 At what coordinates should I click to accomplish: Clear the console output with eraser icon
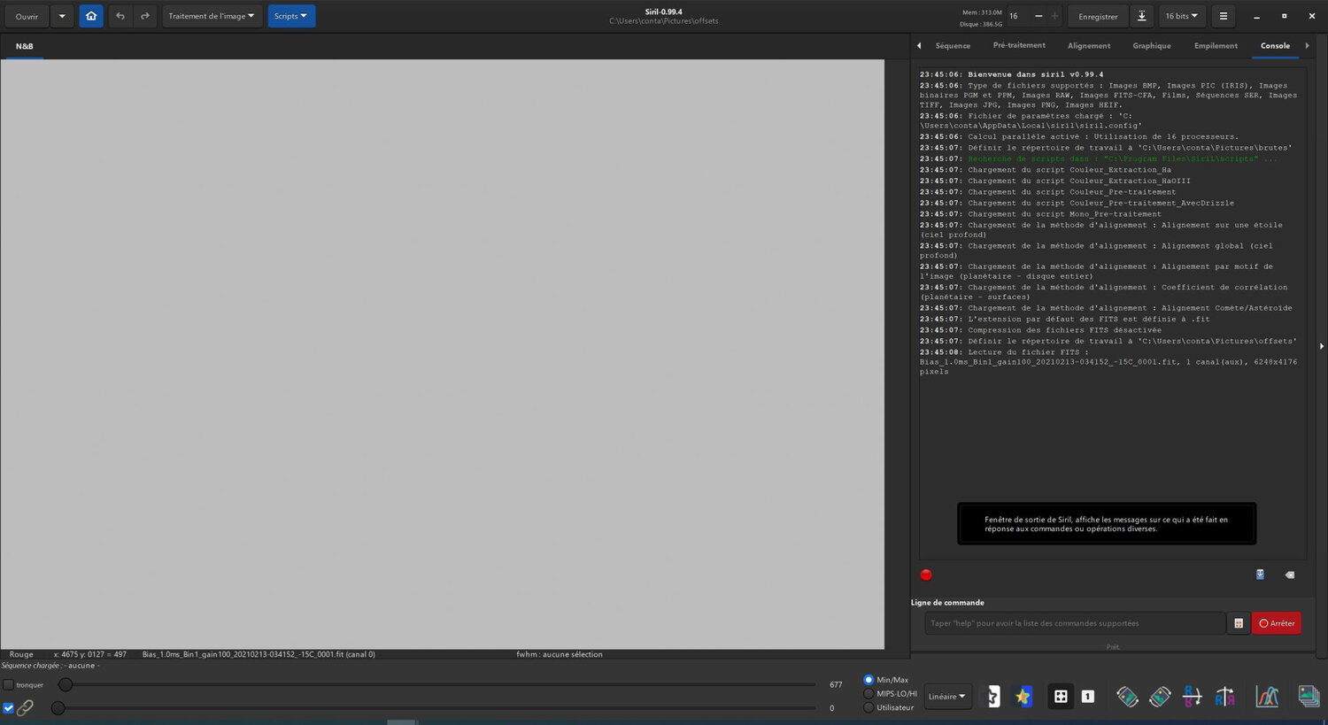[x=1290, y=575]
